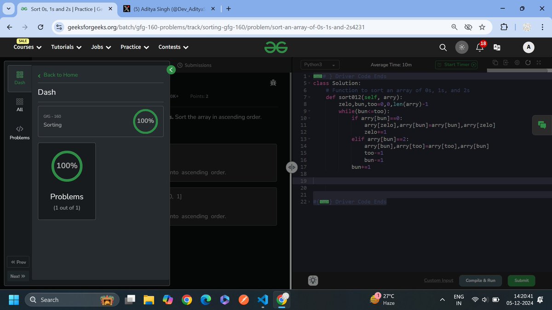Click the taskbar Search box

pos(71,299)
